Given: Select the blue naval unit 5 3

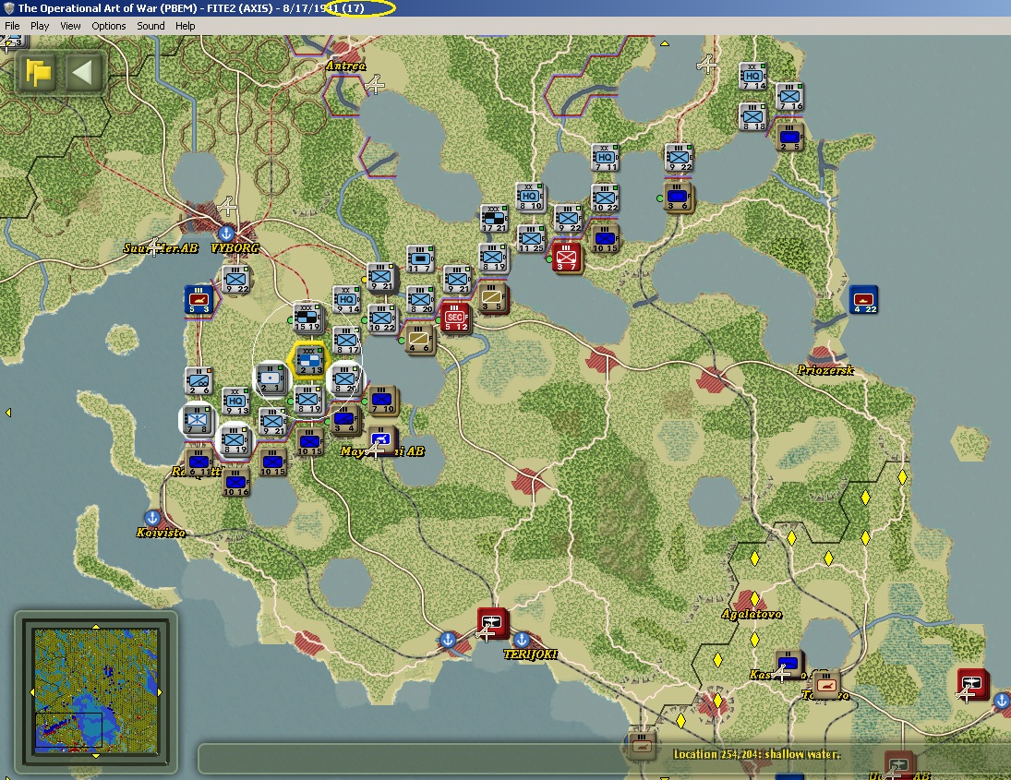Looking at the screenshot, I should pyautogui.click(x=199, y=300).
